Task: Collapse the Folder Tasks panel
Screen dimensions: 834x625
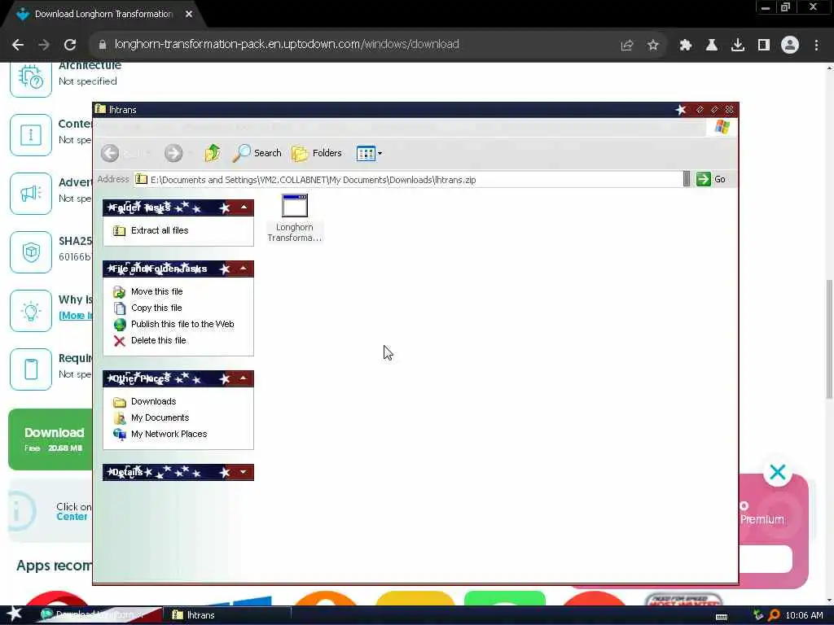Action: (x=244, y=208)
